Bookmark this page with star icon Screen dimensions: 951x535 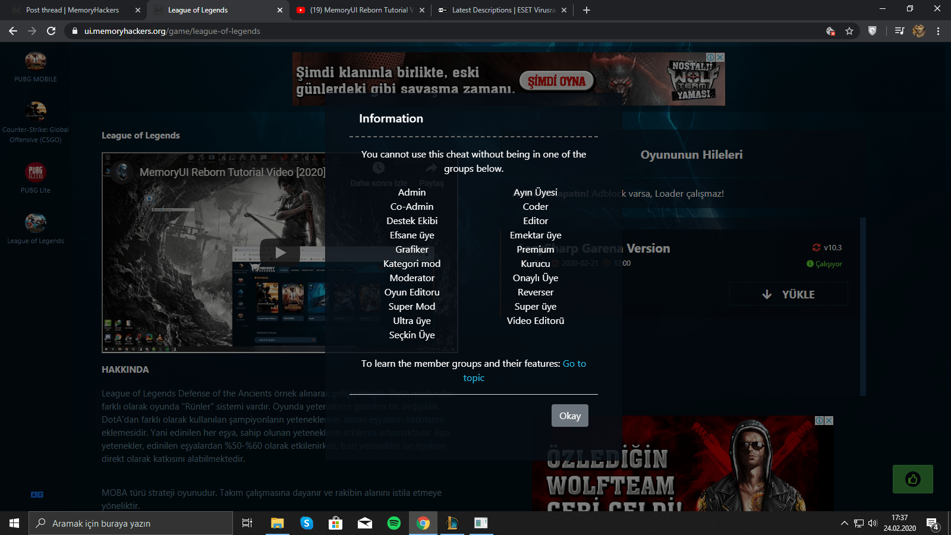pyautogui.click(x=849, y=31)
